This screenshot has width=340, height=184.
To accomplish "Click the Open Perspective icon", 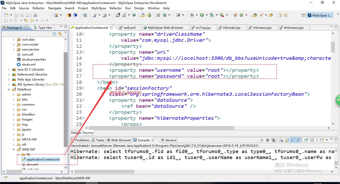I will 303,15.
